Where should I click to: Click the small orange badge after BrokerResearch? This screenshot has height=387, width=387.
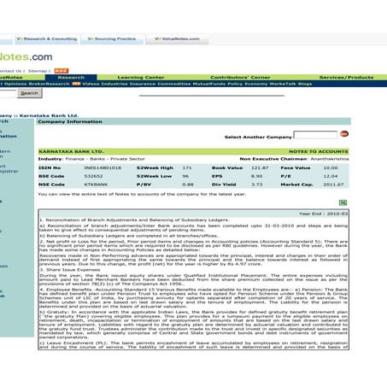(76, 84)
